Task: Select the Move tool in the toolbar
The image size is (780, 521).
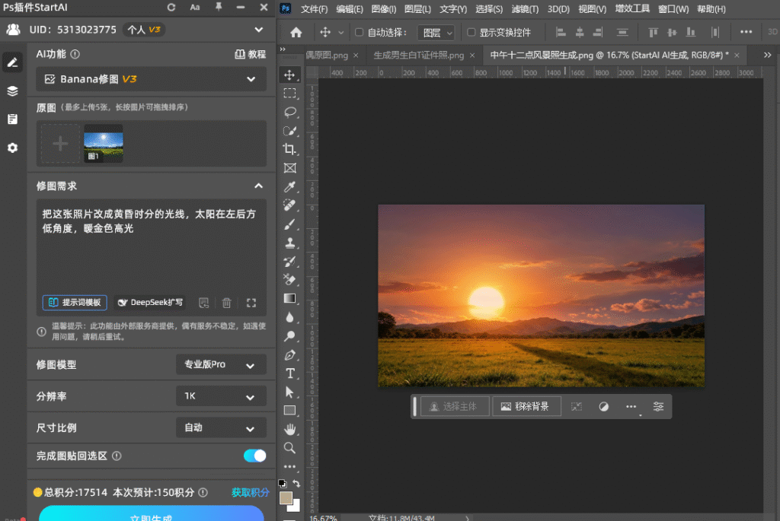Action: [x=289, y=75]
